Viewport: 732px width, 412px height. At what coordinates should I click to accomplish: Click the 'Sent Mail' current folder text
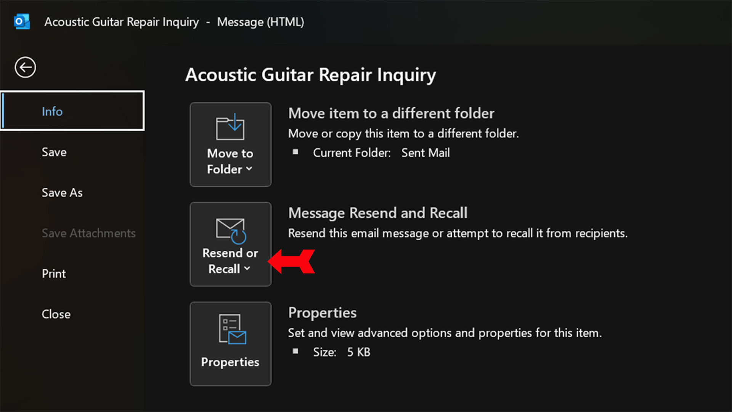[425, 153]
